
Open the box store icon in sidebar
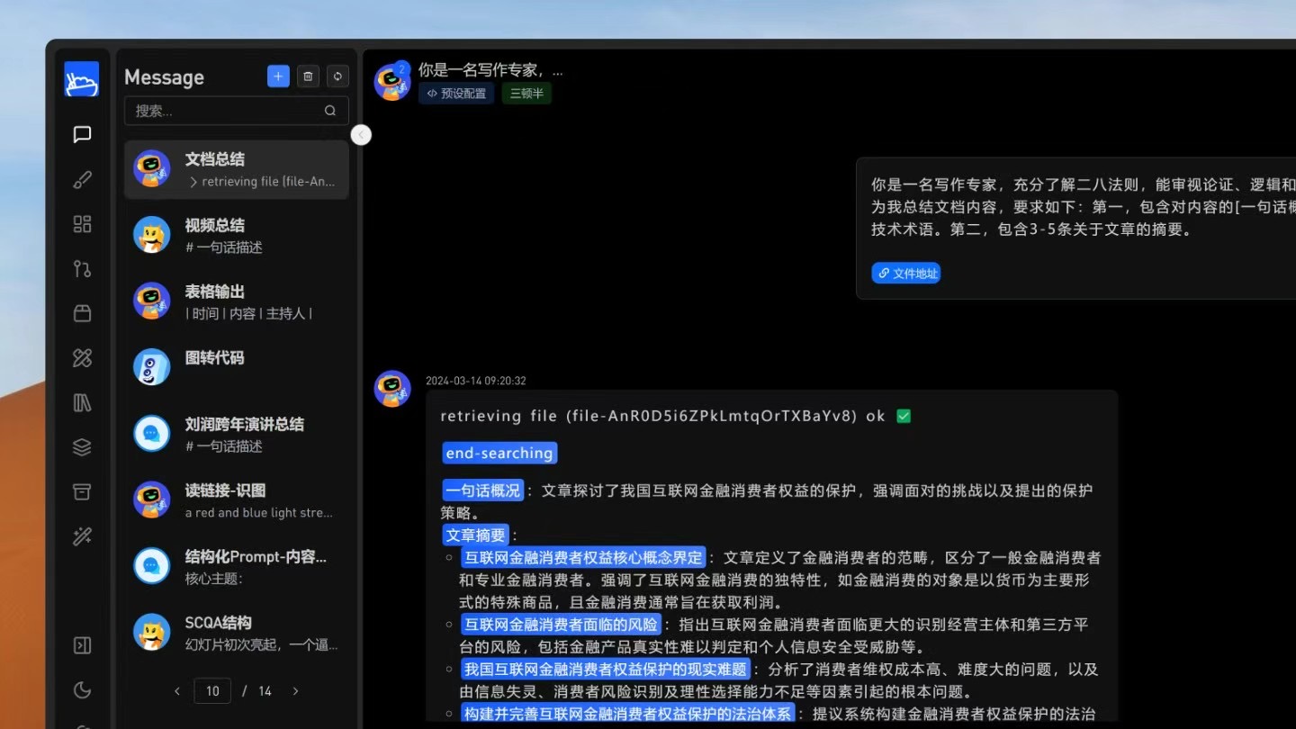tap(82, 313)
